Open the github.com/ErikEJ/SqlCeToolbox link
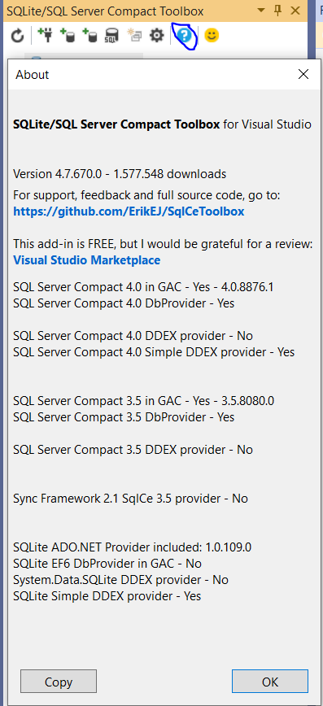Image resolution: width=323 pixels, height=706 pixels. pos(129,211)
